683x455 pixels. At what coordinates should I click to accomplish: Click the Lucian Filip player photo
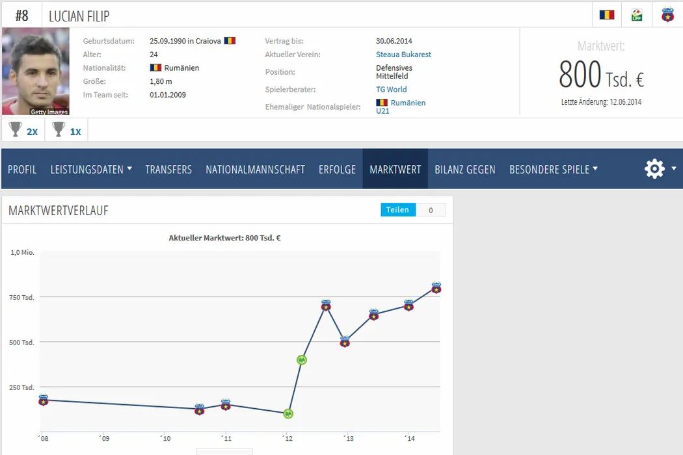[36, 71]
